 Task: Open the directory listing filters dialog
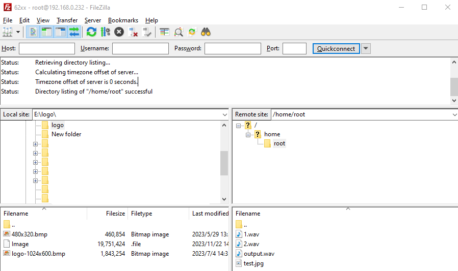[164, 32]
